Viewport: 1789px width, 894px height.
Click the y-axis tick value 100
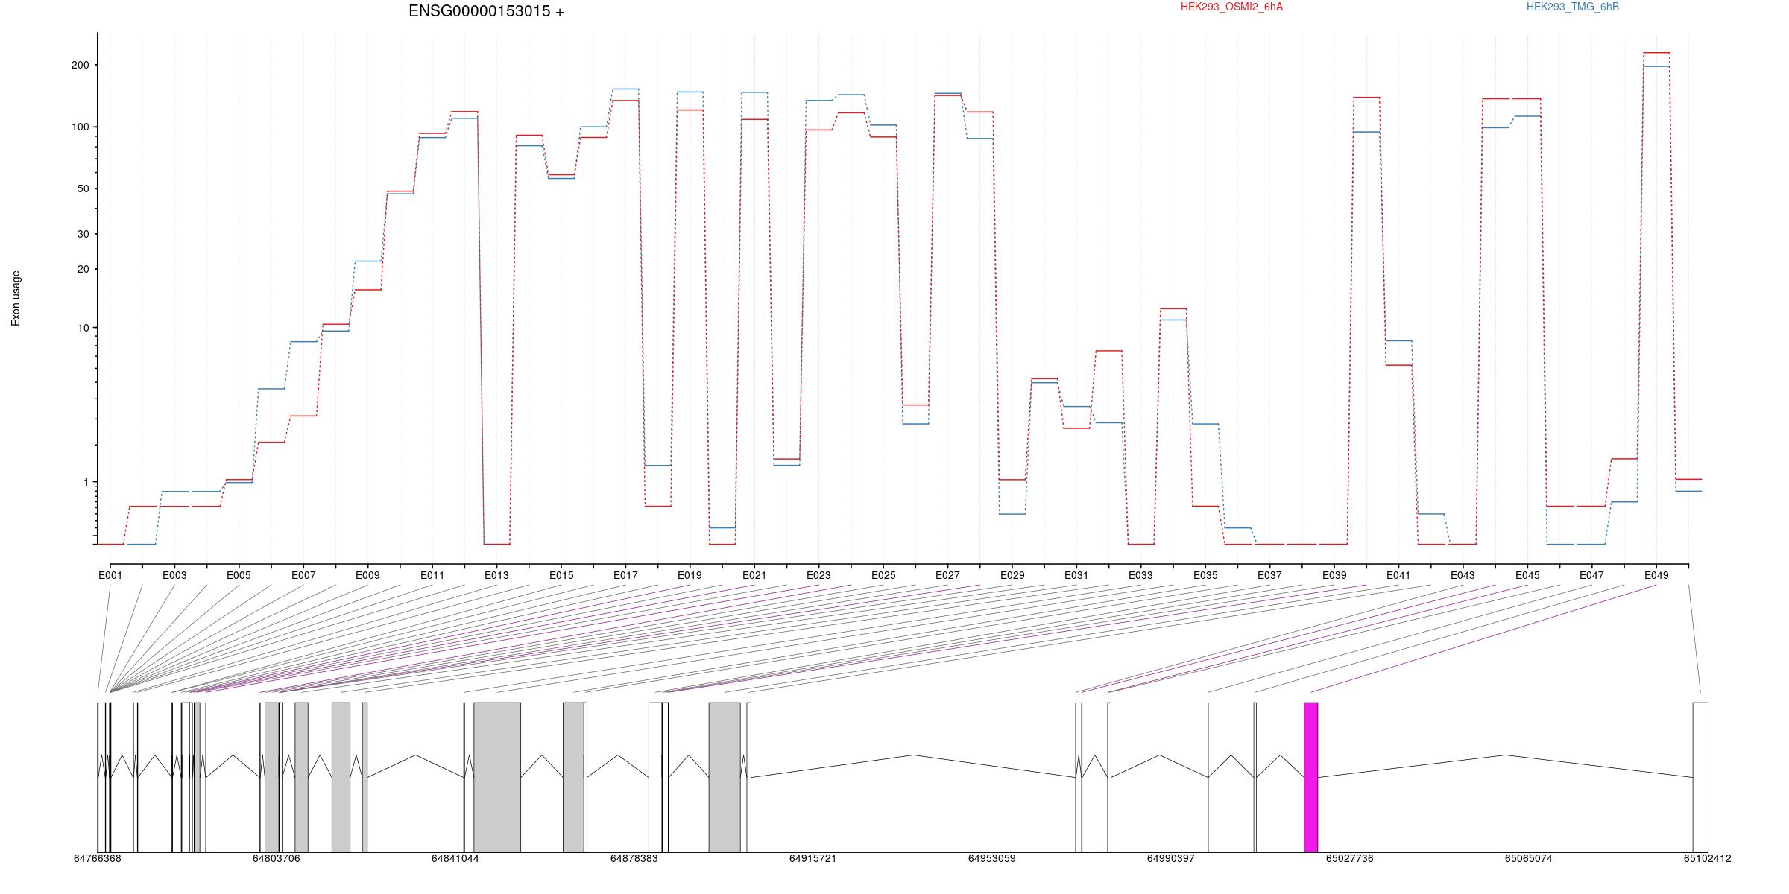click(x=80, y=127)
